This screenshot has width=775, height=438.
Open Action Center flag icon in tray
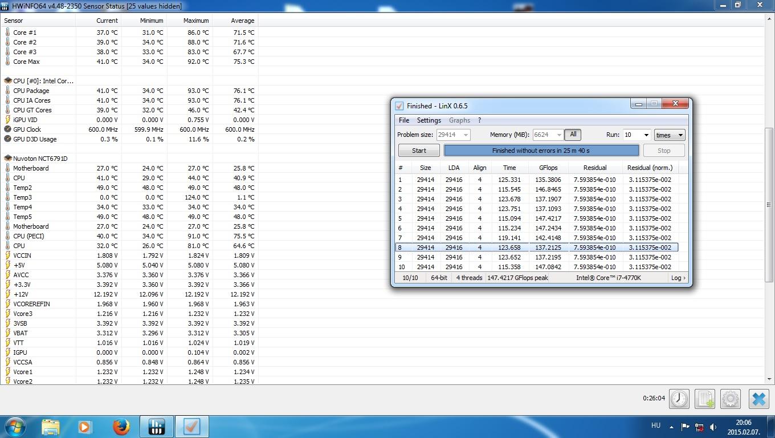click(686, 427)
